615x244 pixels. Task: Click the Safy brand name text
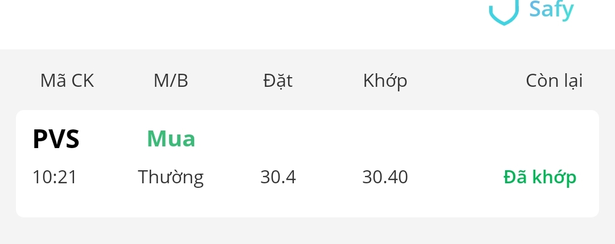coord(551,10)
